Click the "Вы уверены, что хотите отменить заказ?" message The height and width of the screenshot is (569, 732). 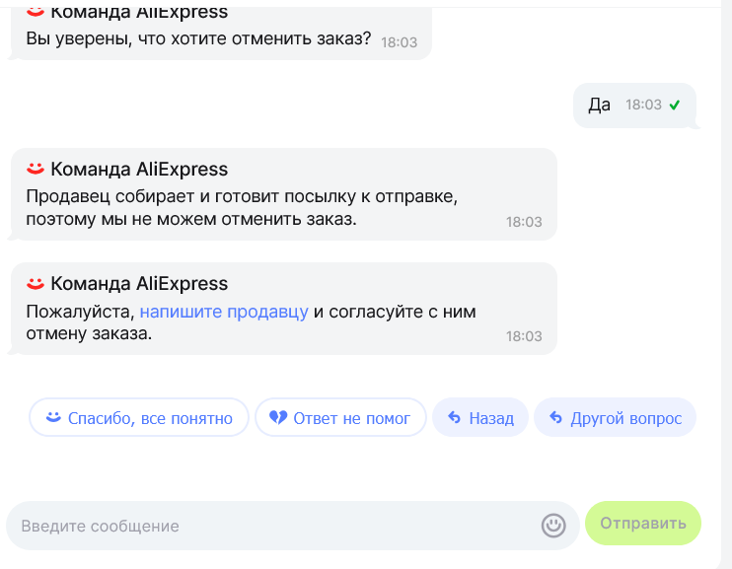(x=198, y=39)
